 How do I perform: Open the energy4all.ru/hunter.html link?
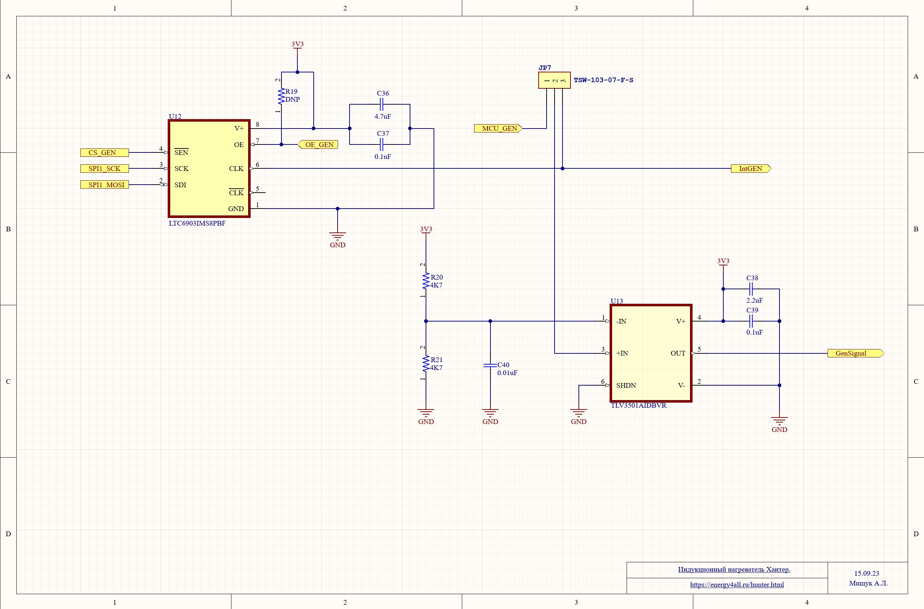[x=737, y=584]
